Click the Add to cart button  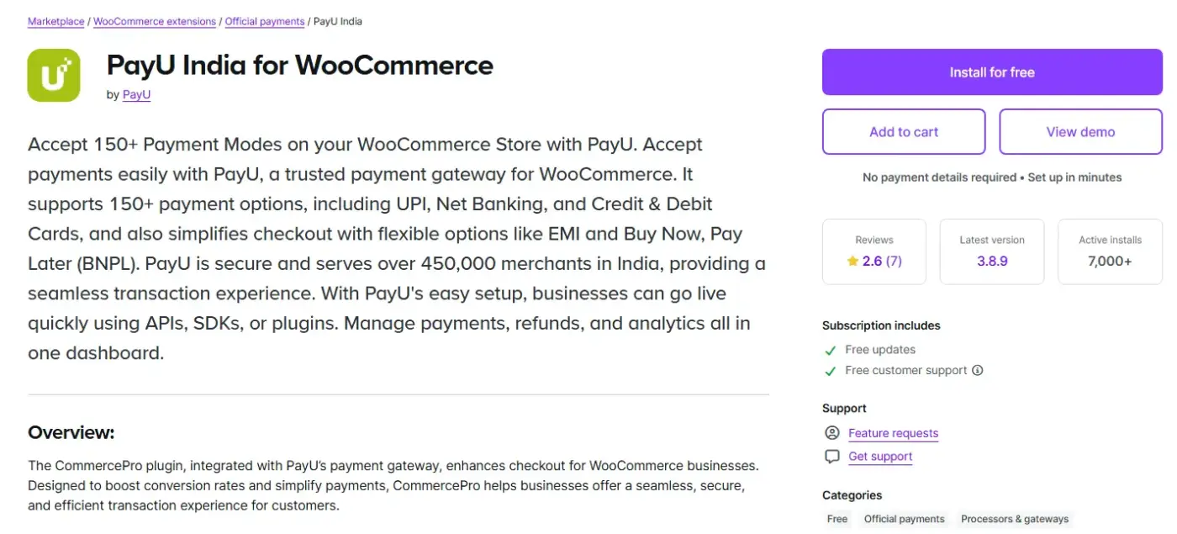coord(904,132)
